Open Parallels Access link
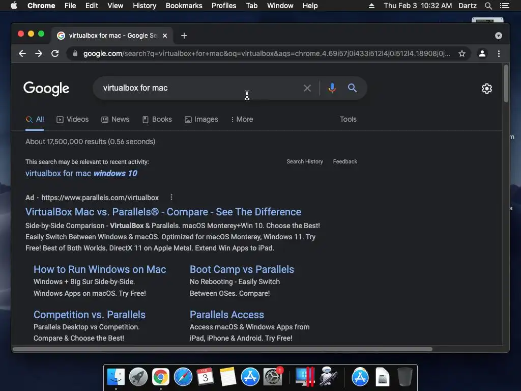 pyautogui.click(x=226, y=315)
